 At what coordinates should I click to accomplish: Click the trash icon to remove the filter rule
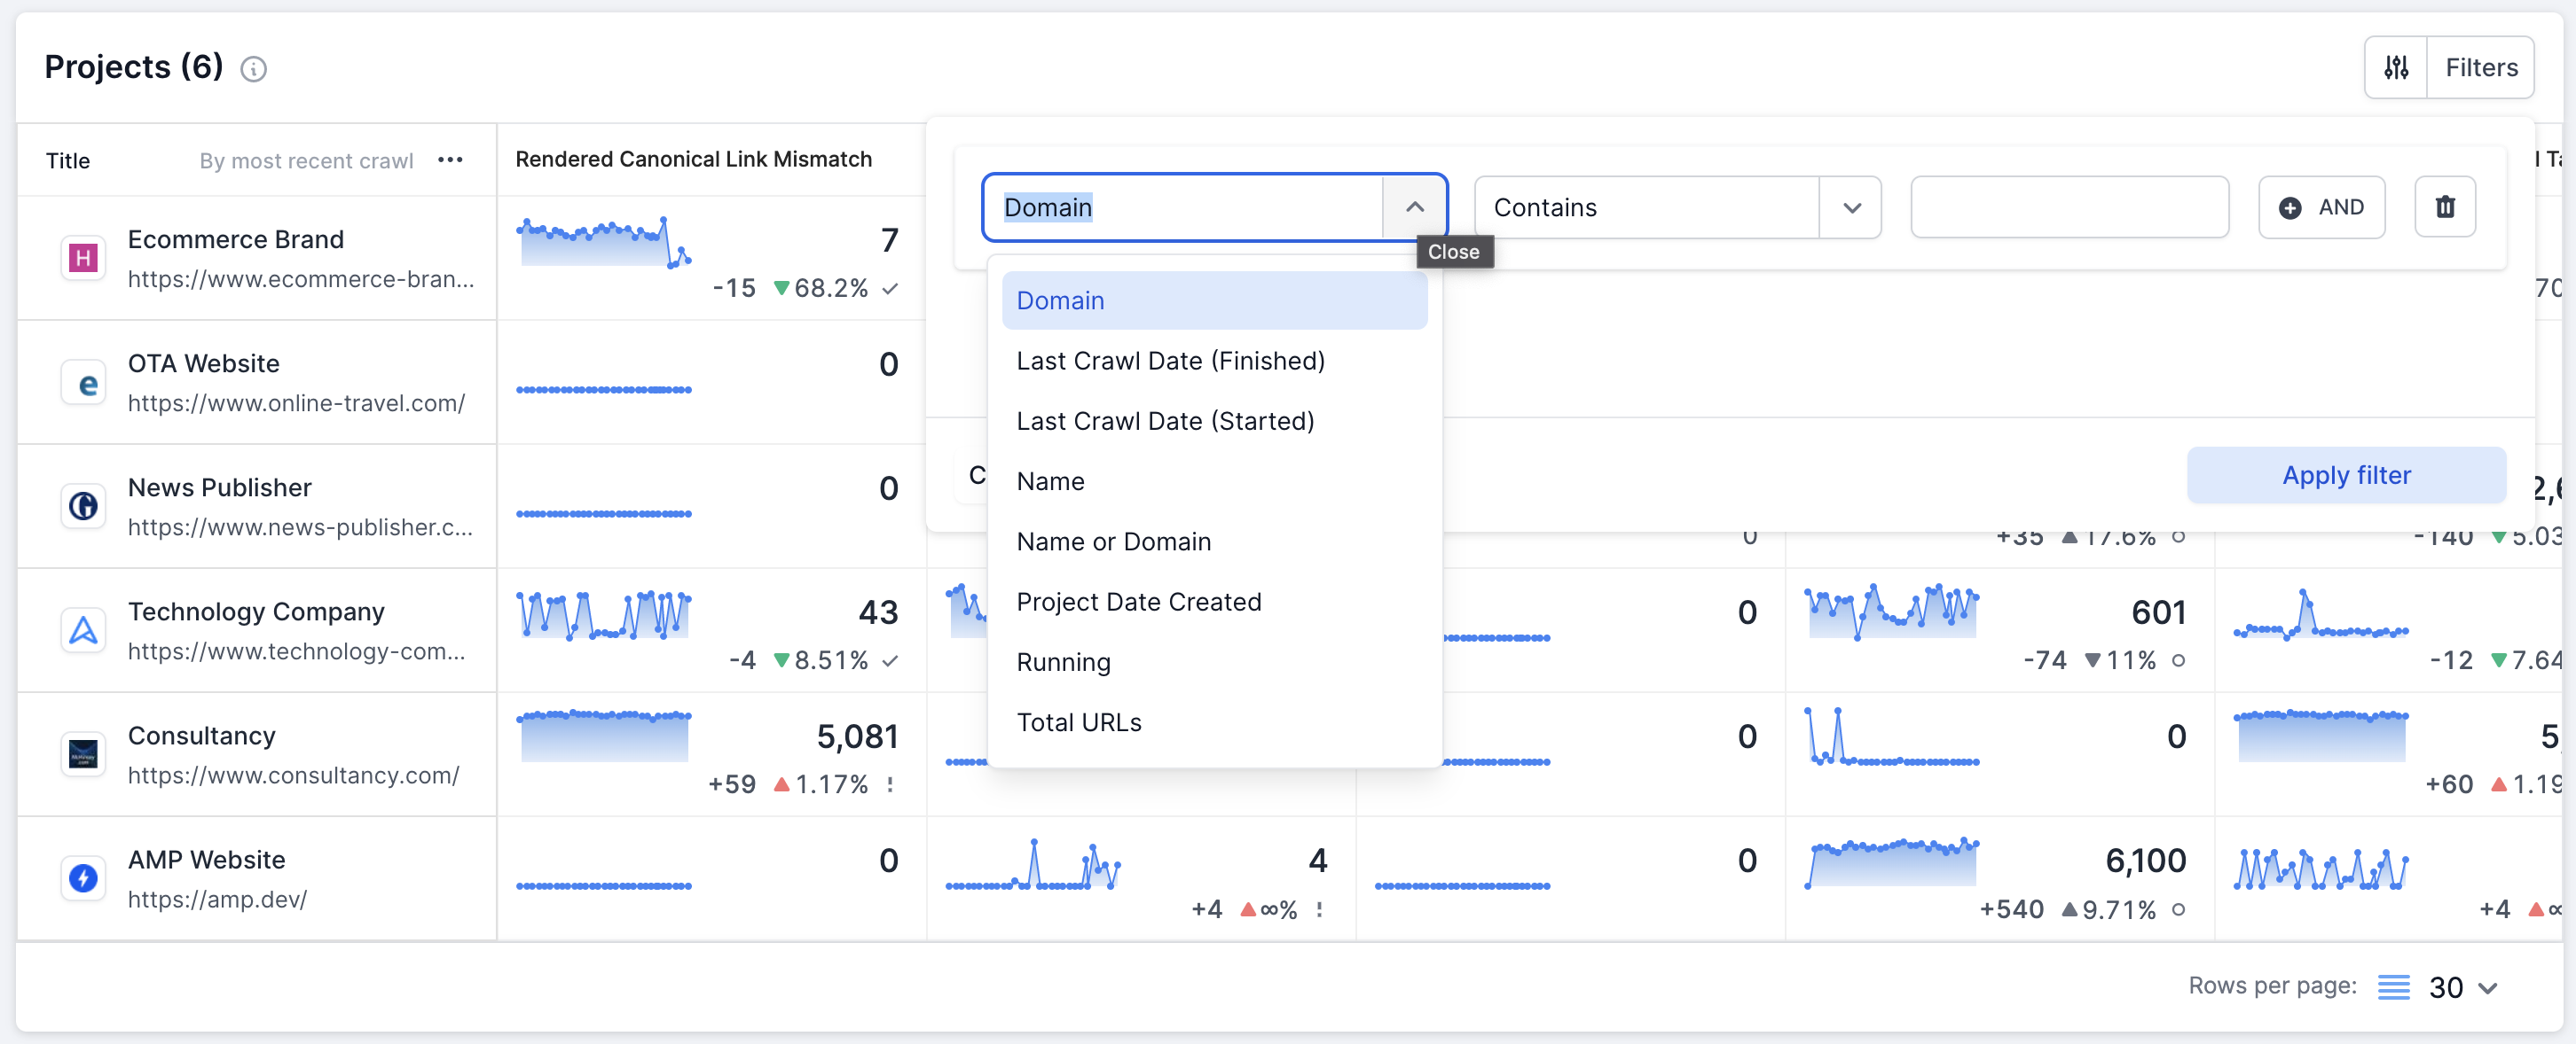point(2446,206)
